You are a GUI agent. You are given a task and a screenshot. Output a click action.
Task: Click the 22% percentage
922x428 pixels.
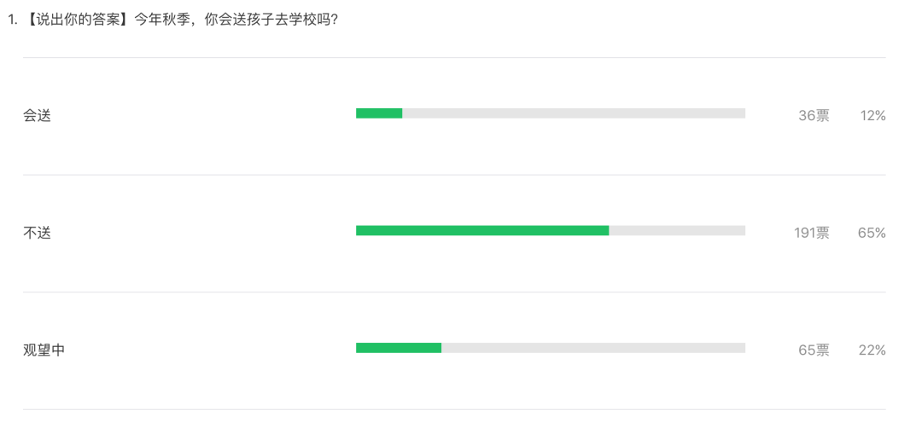point(872,350)
